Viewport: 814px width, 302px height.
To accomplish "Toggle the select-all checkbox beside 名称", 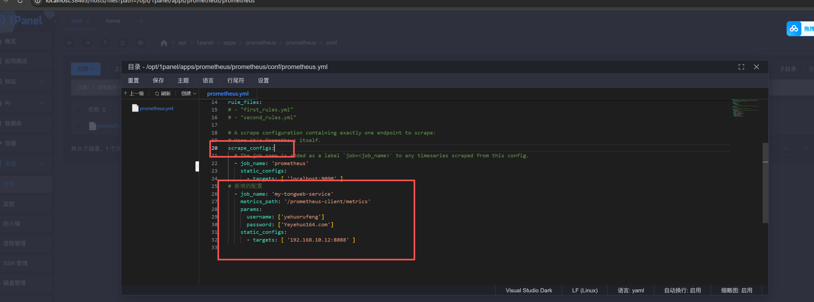I will click(79, 110).
